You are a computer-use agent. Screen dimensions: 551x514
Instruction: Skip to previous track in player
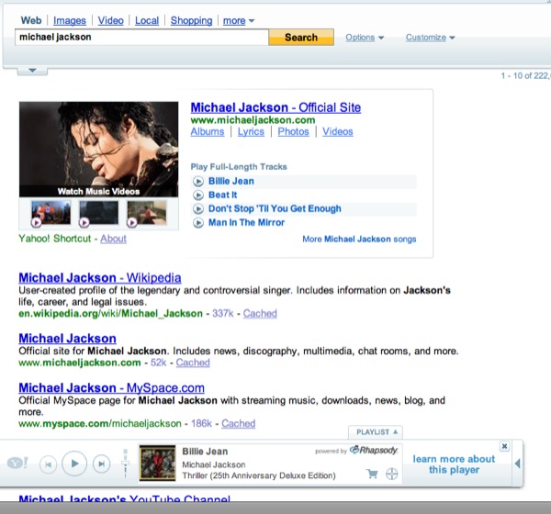tap(48, 464)
